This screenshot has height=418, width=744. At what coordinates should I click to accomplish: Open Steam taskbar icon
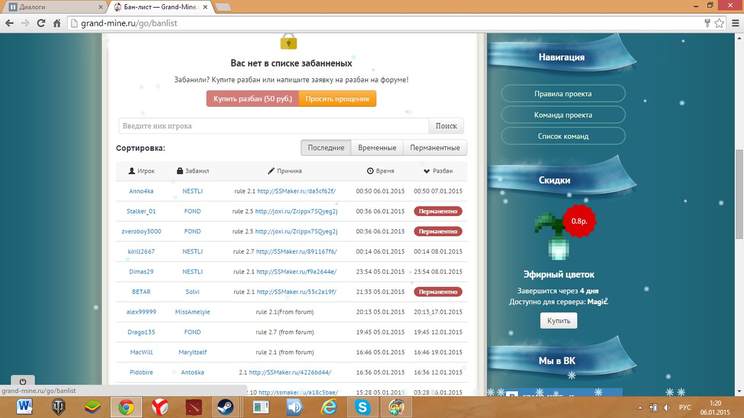226,407
